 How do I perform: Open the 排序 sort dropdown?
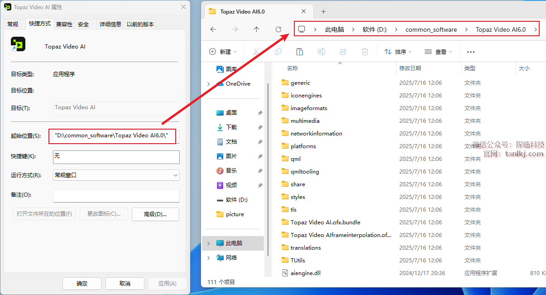398,52
